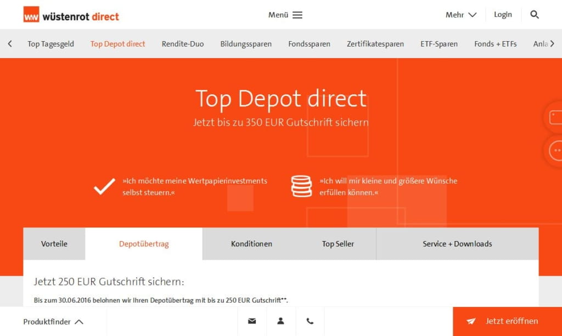Open Fondssparen page
The image size is (562, 336).
pos(310,44)
